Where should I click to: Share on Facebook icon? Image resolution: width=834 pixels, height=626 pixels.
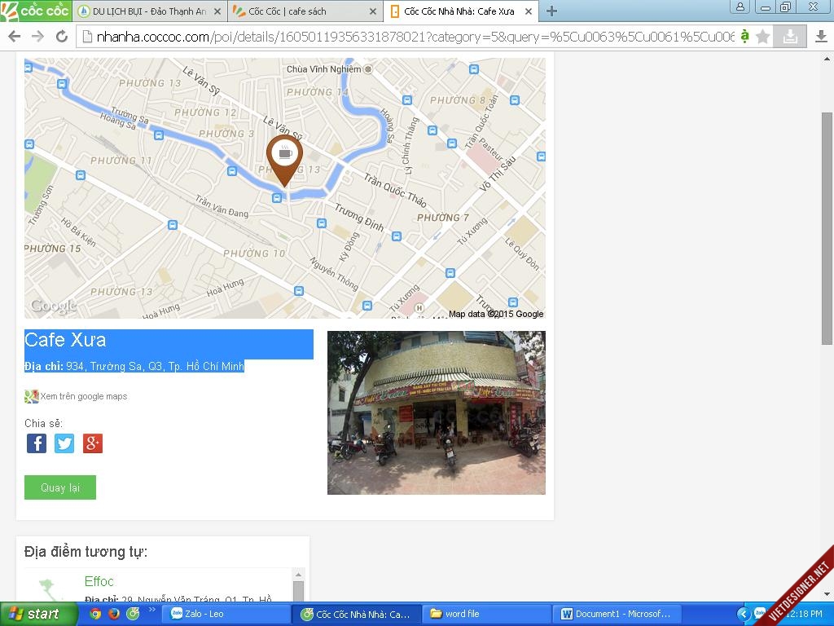click(x=37, y=443)
